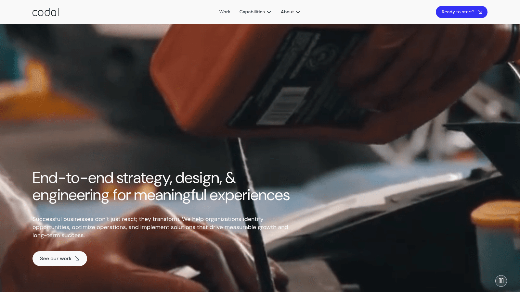This screenshot has width=520, height=292.
Task: Click the arrow icon beside See our work
Action: [x=77, y=259]
